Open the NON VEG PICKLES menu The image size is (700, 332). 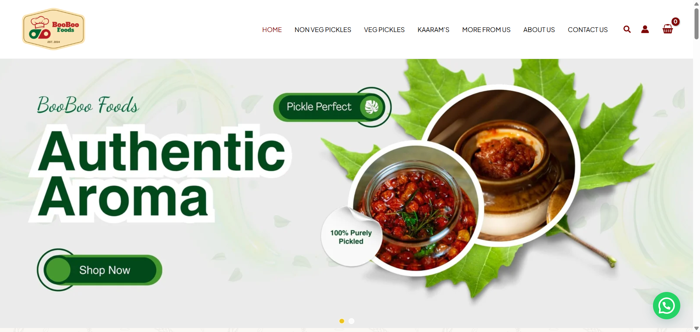tap(323, 30)
